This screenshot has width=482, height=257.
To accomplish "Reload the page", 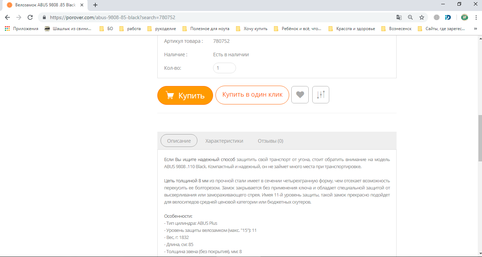I will click(30, 17).
